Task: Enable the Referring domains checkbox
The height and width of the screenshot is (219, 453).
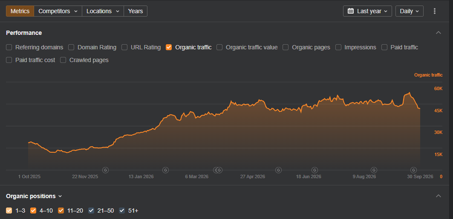Action: click(9, 47)
